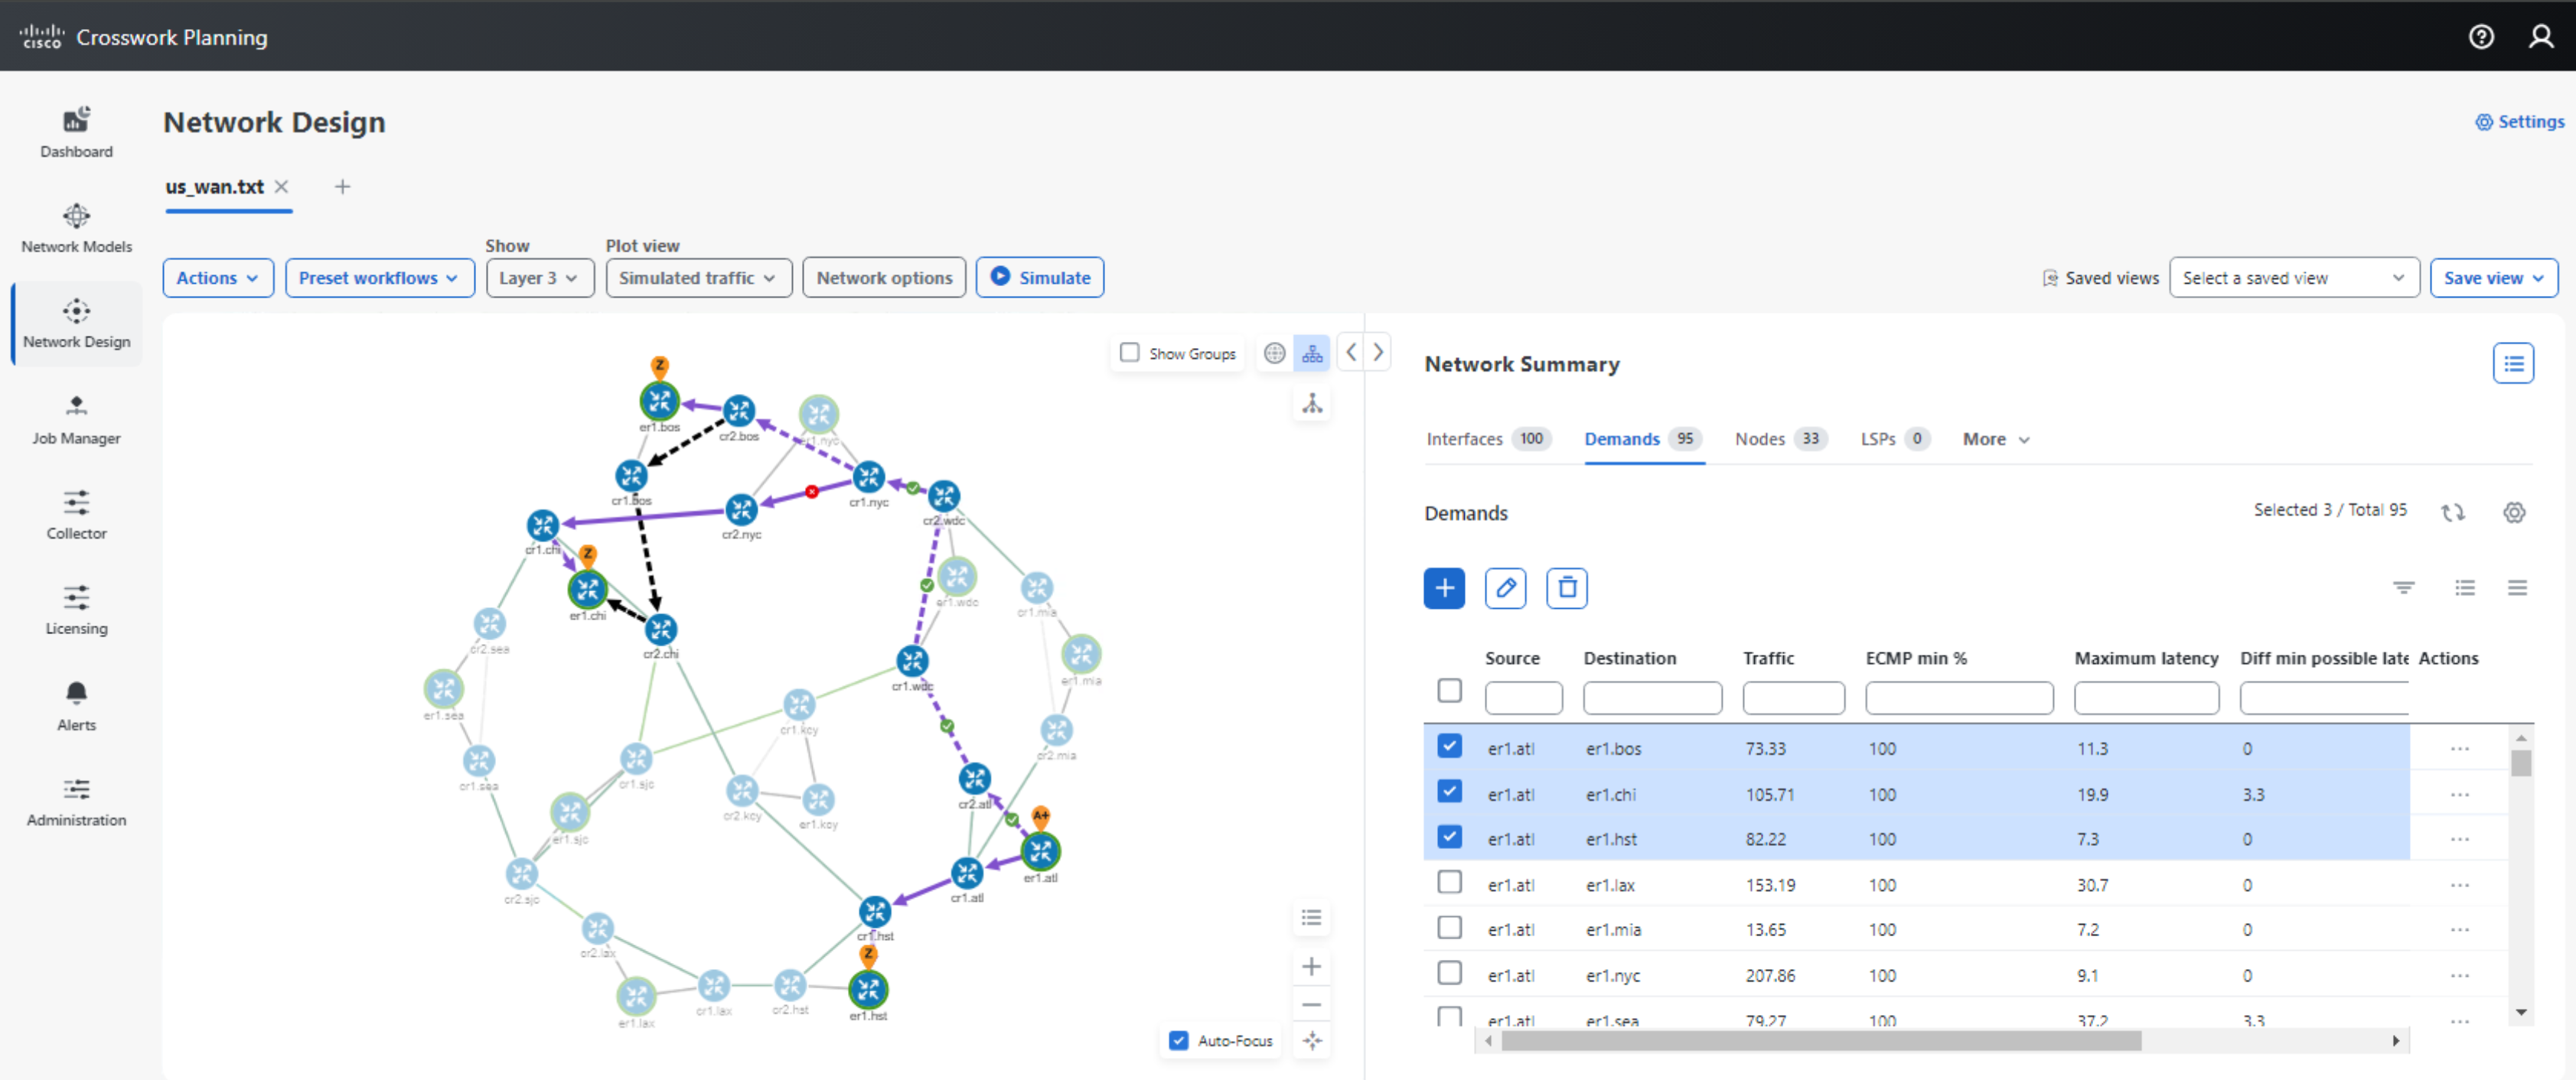Click the Source filter input field

[1522, 698]
